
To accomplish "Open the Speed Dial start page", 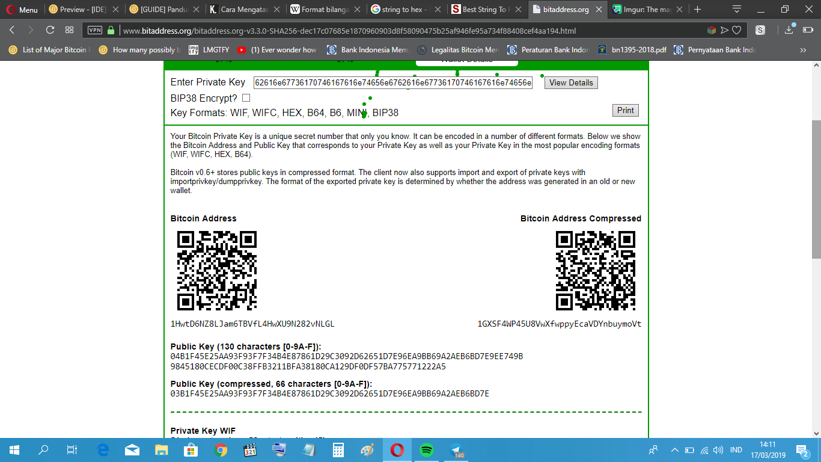I will (69, 30).
